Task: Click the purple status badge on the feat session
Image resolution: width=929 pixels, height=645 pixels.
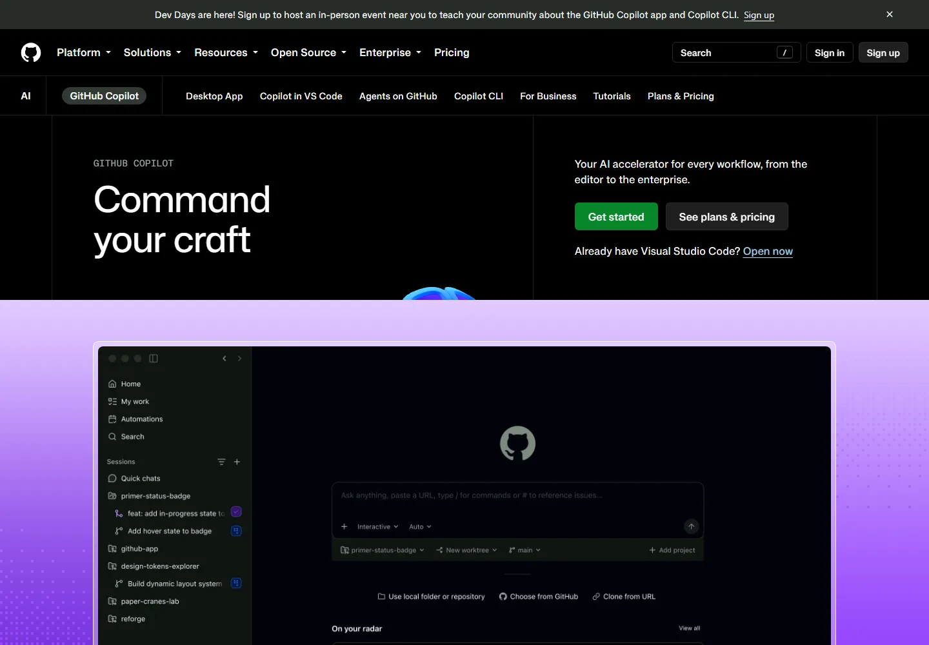Action: point(236,512)
